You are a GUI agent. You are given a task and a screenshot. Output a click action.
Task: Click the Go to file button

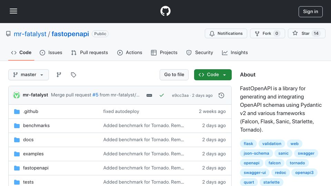point(174,75)
